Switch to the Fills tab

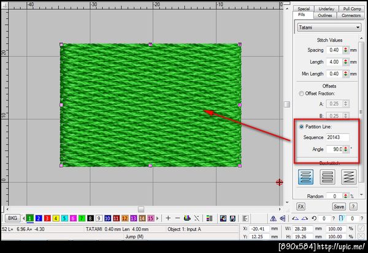tap(302, 15)
